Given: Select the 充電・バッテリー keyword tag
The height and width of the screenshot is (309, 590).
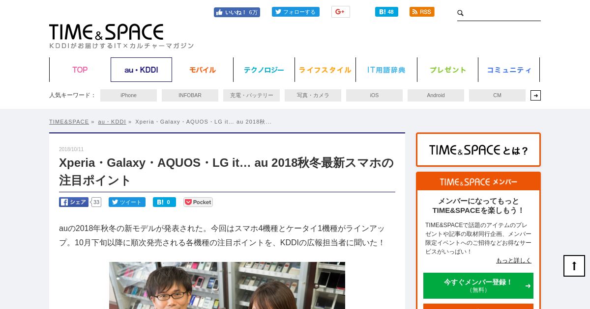Looking at the screenshot, I should click(x=251, y=95).
